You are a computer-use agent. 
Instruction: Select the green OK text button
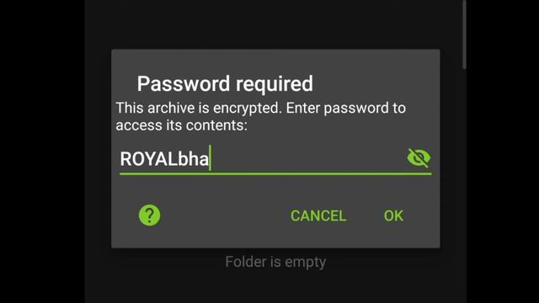pyautogui.click(x=393, y=215)
